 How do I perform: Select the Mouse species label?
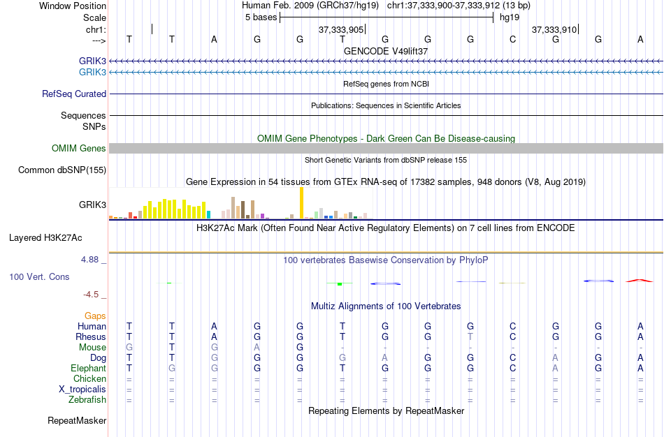[92, 348]
